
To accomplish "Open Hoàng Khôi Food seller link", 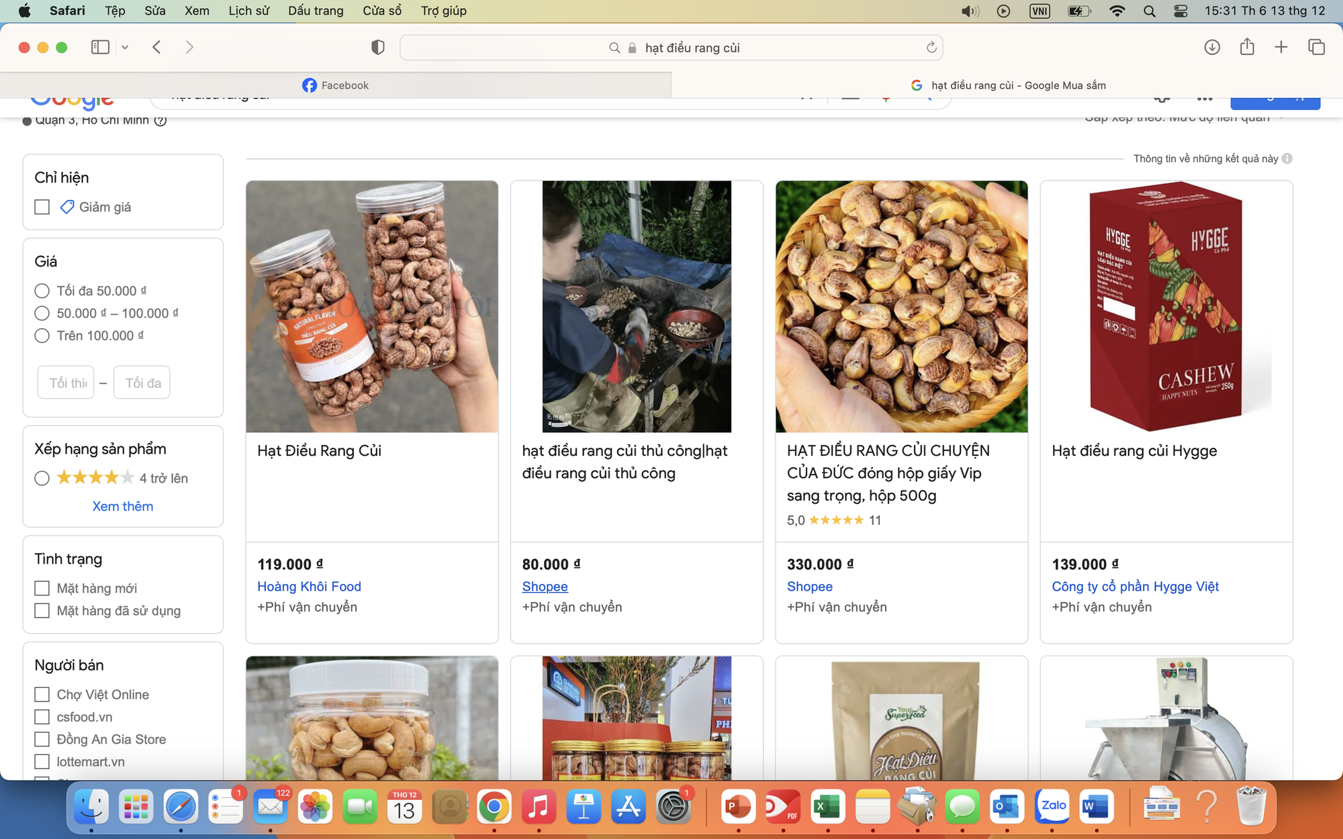I will coord(309,587).
